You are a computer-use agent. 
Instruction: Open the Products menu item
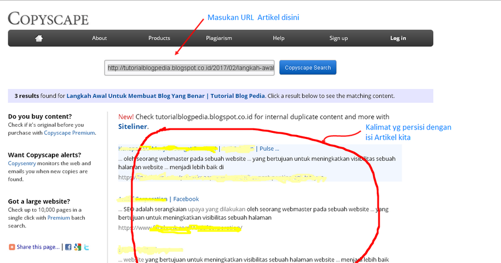[x=159, y=38]
